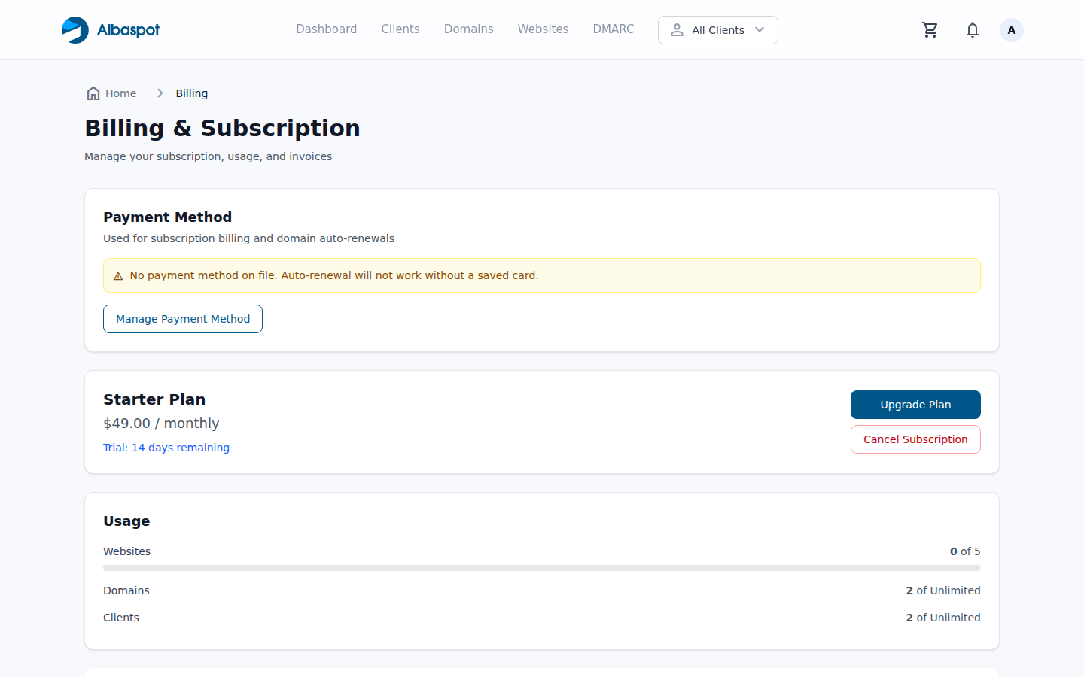Viewport: 1084px width, 677px height.
Task: Switch to the Websites section
Action: (543, 29)
